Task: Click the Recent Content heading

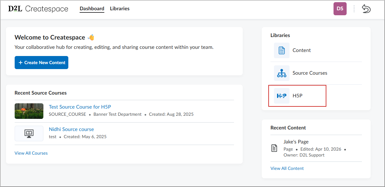Action: [288, 128]
